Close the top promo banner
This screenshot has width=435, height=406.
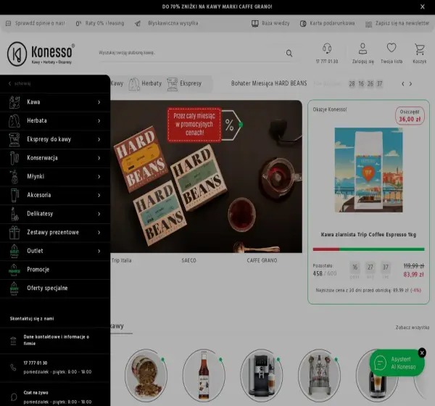(422, 7)
